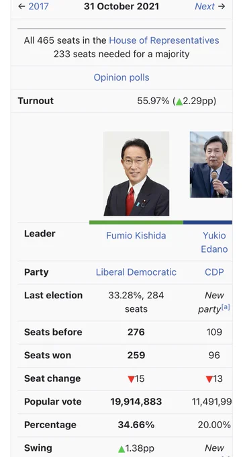This screenshot has height=457, width=243.
Task: Click the Fumio Kishida name link
Action: click(x=136, y=235)
